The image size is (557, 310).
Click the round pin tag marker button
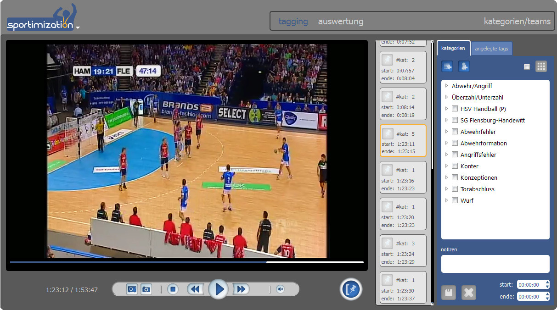point(351,289)
